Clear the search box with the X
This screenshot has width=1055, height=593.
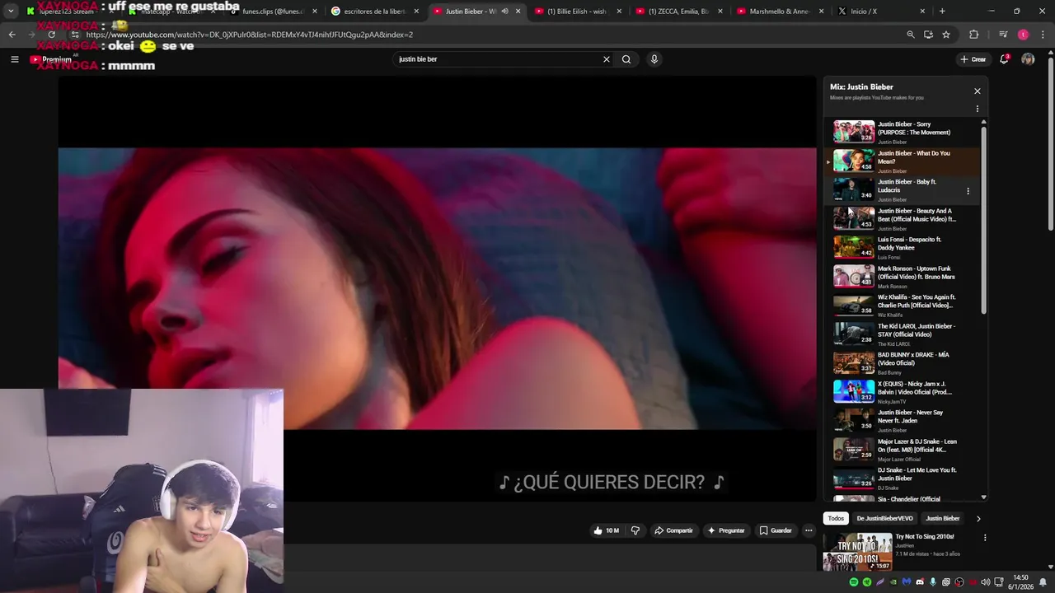607,59
